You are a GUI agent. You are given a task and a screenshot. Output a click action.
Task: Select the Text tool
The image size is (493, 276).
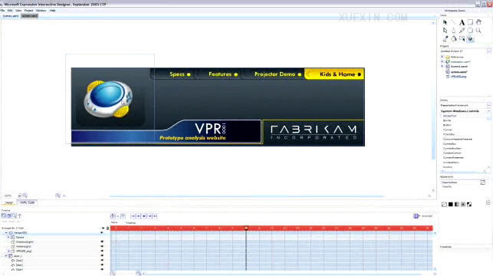(462, 22)
